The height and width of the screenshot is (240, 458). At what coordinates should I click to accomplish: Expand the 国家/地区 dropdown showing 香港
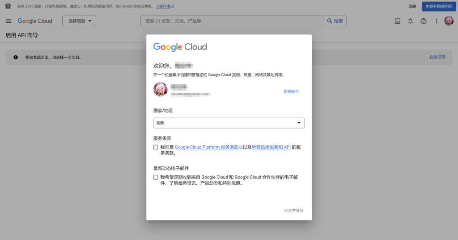click(x=229, y=123)
